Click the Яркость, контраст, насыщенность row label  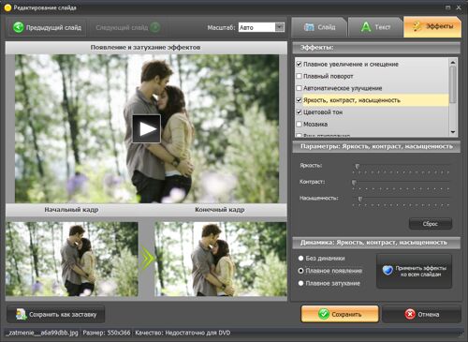tap(352, 100)
